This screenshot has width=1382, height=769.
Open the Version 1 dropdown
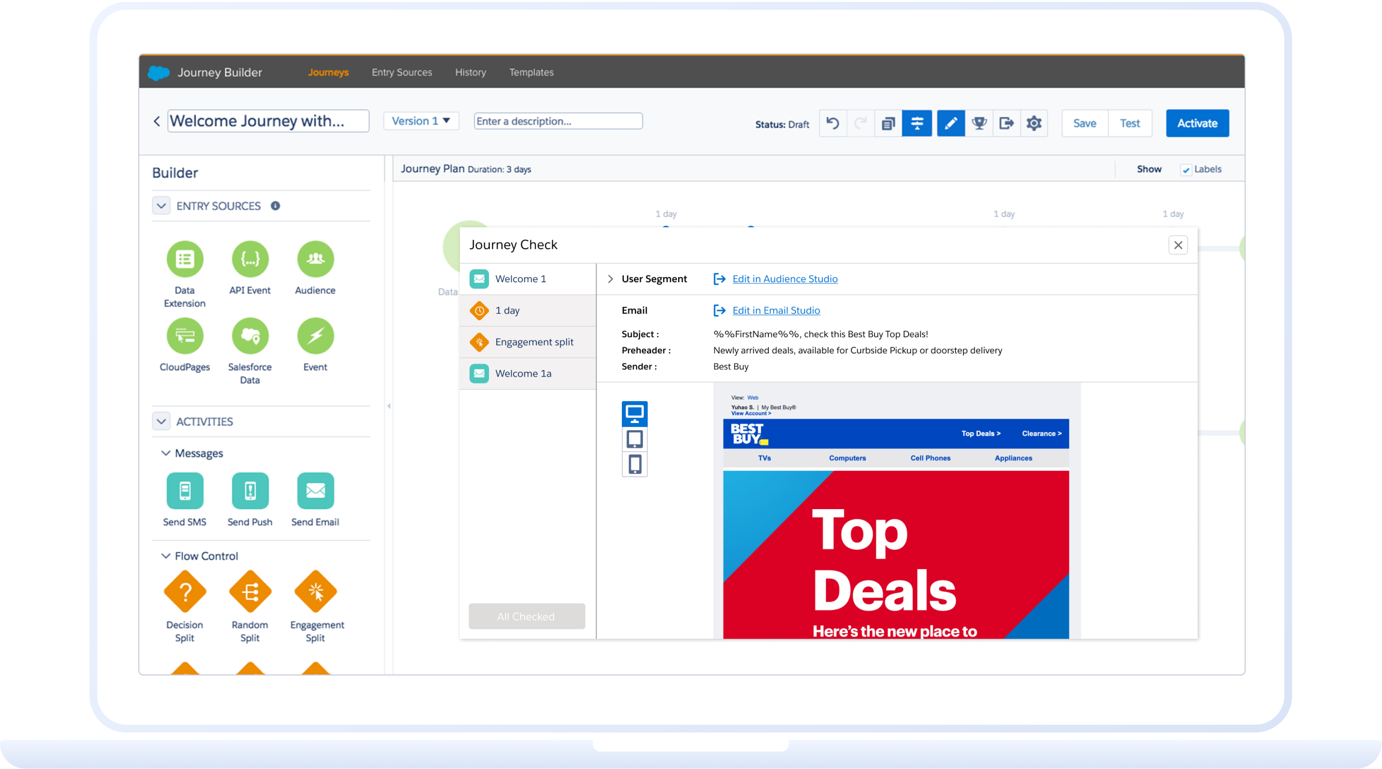pyautogui.click(x=421, y=121)
